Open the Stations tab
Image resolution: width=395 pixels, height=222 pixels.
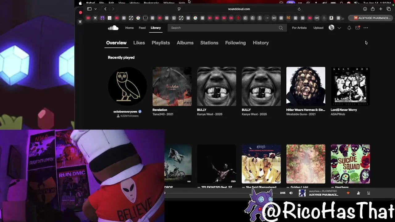209,43
